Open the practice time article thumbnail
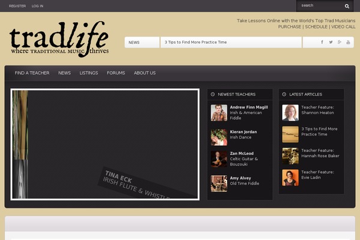This screenshot has width=360, height=240. tap(290, 134)
